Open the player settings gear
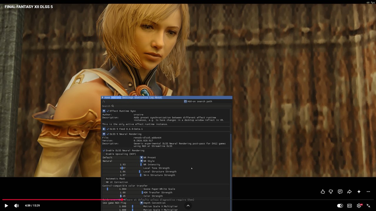This screenshot has width=376, height=211. 359,206
